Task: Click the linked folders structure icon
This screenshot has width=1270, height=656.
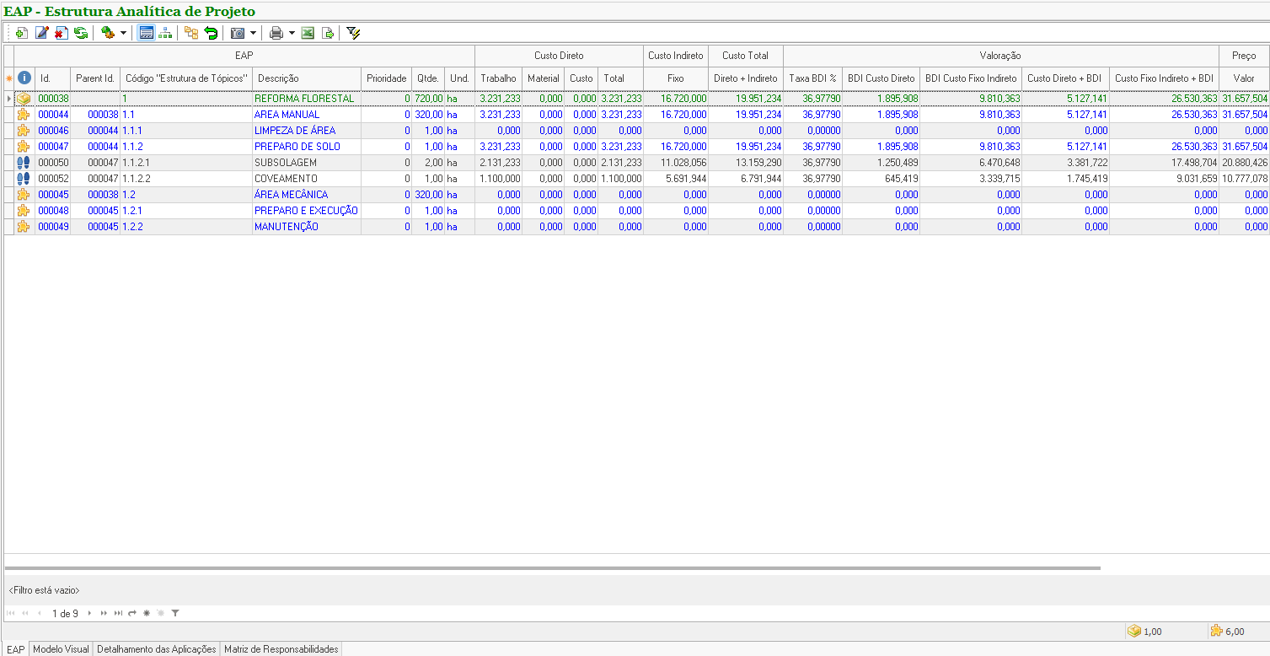Action: click(x=191, y=33)
